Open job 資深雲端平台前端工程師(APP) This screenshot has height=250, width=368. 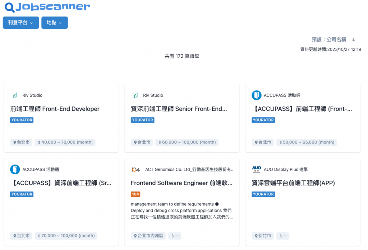click(293, 183)
